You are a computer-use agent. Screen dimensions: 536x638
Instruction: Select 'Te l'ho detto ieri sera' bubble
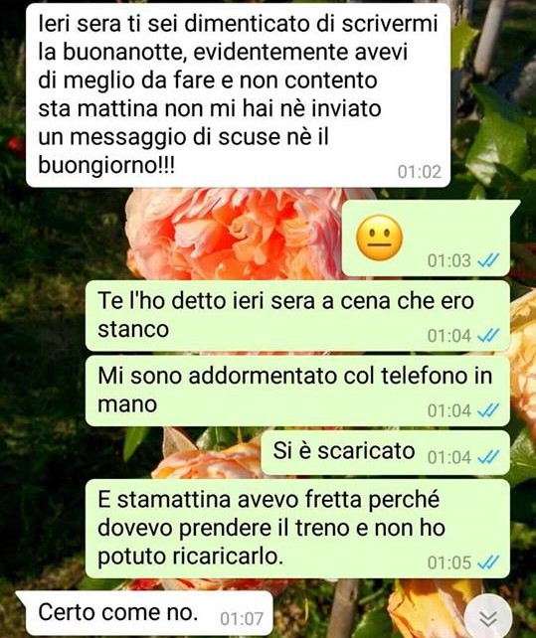pos(297,315)
